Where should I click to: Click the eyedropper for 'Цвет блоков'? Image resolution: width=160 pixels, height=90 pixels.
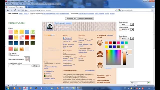click(x=132, y=30)
